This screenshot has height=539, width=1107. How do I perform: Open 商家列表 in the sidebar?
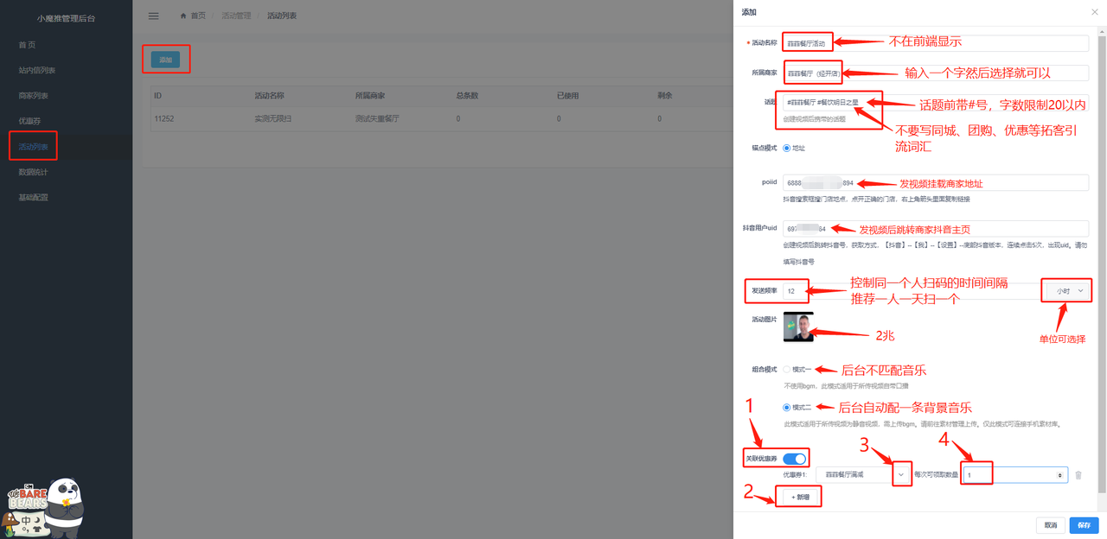[34, 96]
